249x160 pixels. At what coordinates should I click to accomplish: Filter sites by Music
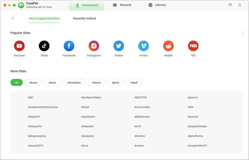(33, 82)
